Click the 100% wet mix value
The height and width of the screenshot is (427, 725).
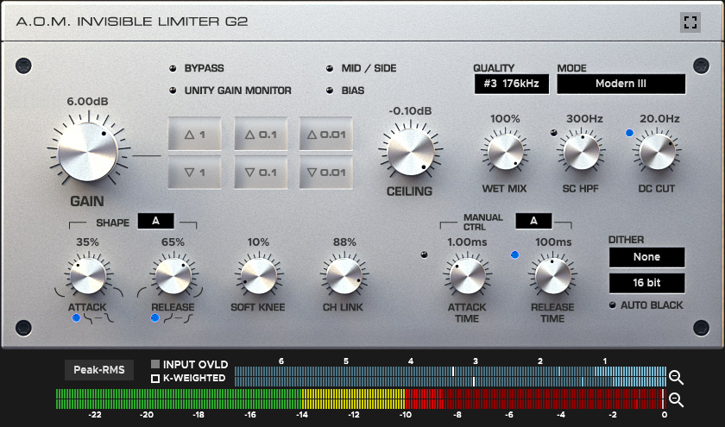[505, 119]
